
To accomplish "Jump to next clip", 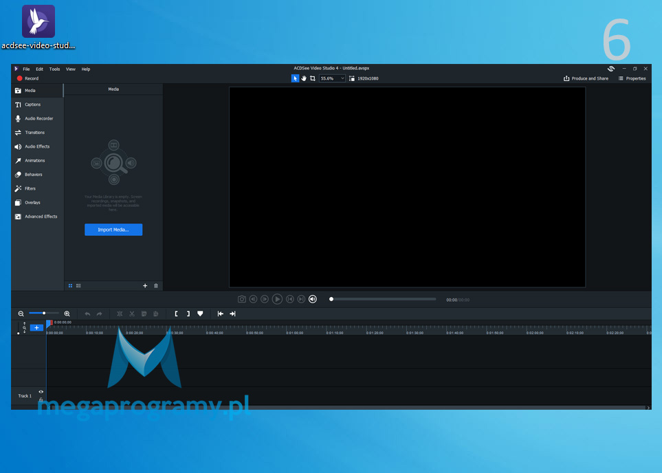I will [301, 299].
